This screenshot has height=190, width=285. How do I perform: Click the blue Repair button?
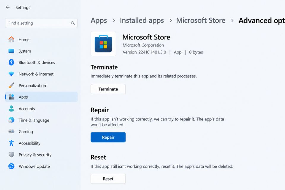(x=108, y=137)
